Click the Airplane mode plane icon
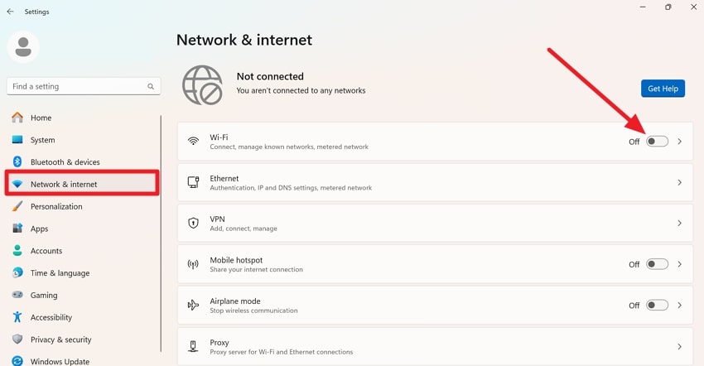Screen dimensions: 704x366 point(193,305)
